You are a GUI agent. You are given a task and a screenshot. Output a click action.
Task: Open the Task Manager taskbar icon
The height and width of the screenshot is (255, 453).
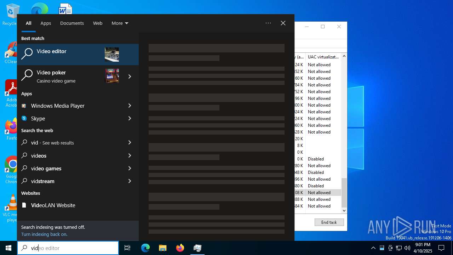pyautogui.click(x=197, y=248)
